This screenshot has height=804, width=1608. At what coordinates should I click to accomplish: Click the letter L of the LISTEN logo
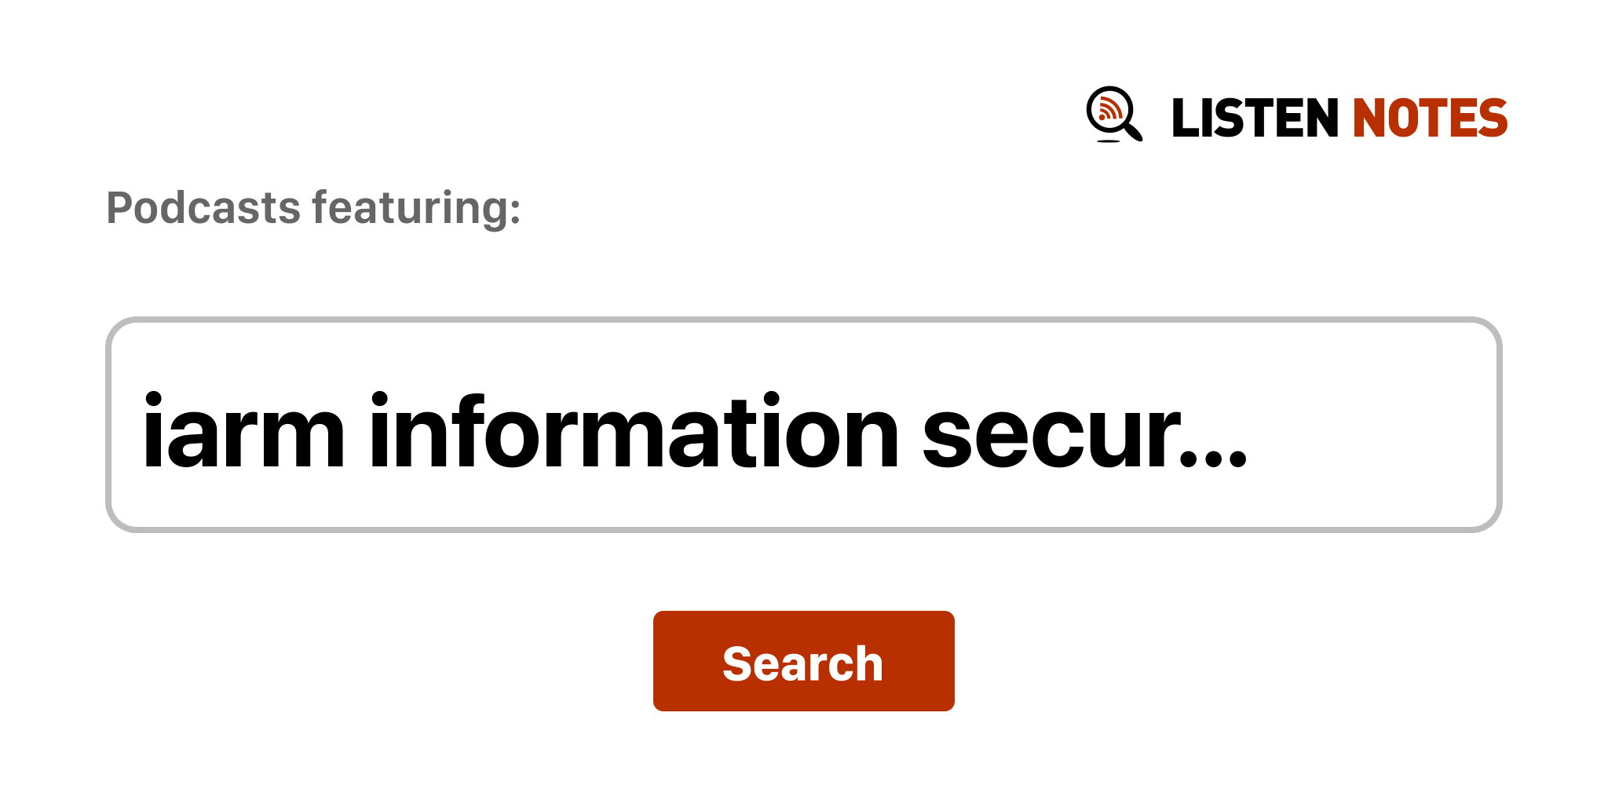tap(1185, 119)
